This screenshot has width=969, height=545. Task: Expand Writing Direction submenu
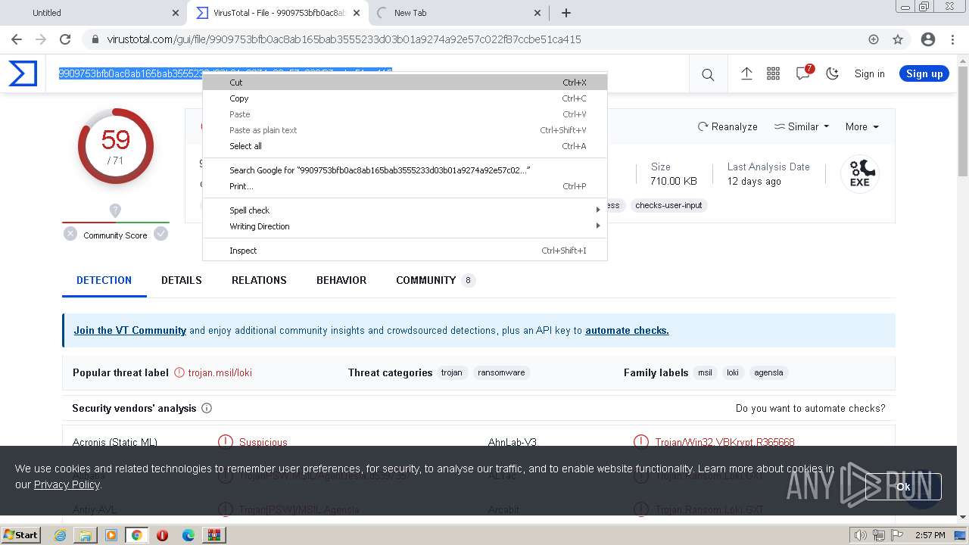tap(405, 226)
